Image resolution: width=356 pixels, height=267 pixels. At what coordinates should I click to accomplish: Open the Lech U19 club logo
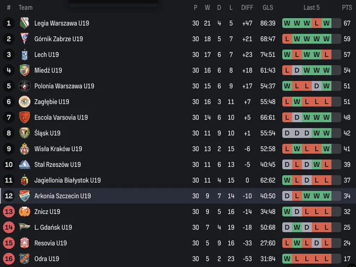[25, 55]
